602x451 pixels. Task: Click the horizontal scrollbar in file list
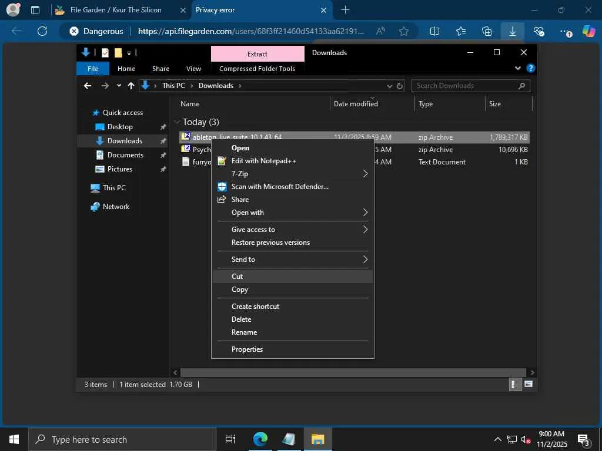coord(353,373)
